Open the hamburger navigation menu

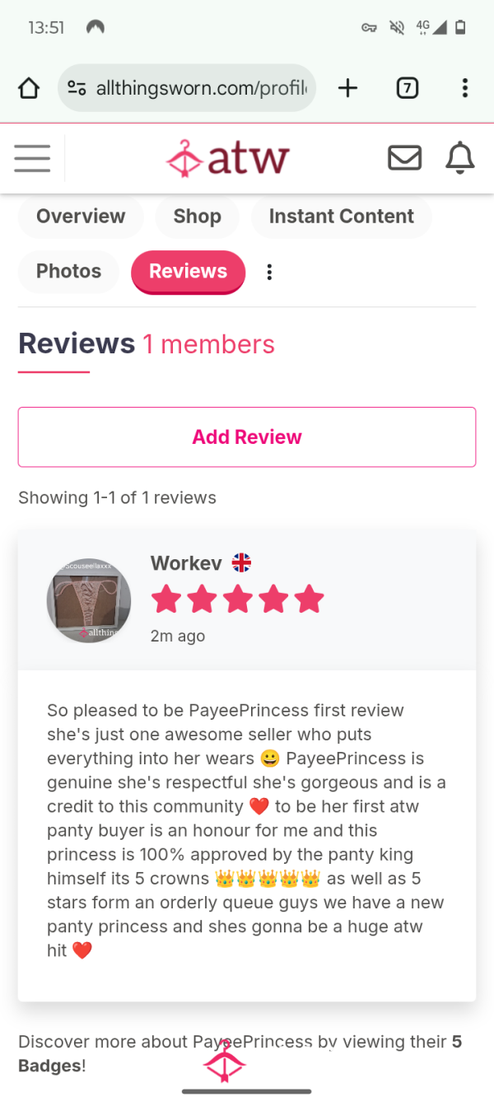(x=32, y=157)
